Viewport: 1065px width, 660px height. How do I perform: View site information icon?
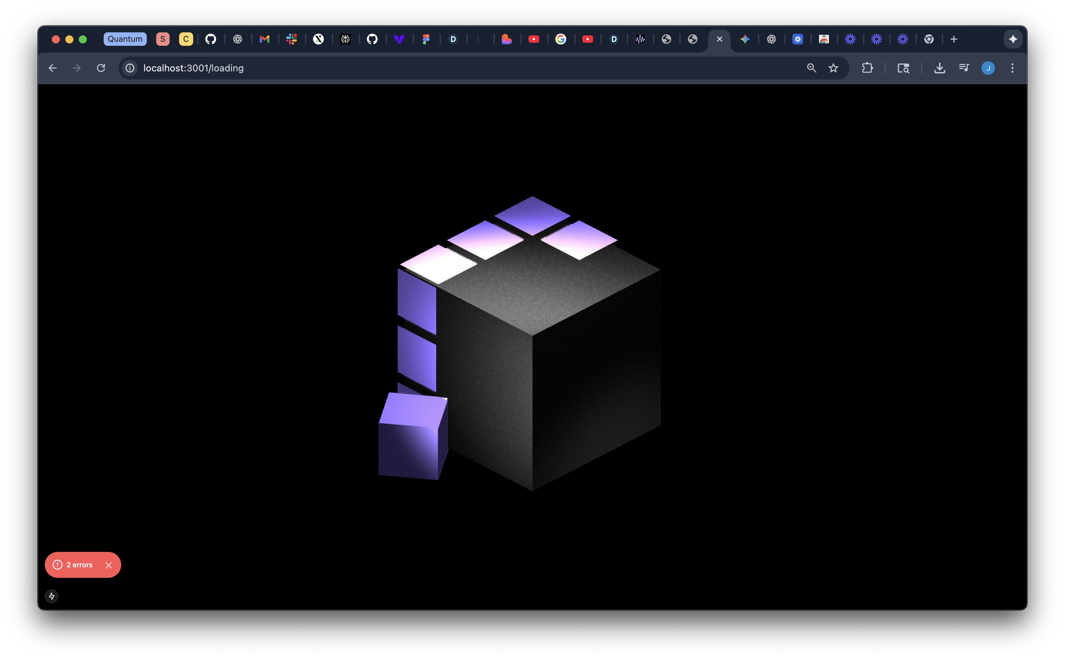click(x=130, y=68)
